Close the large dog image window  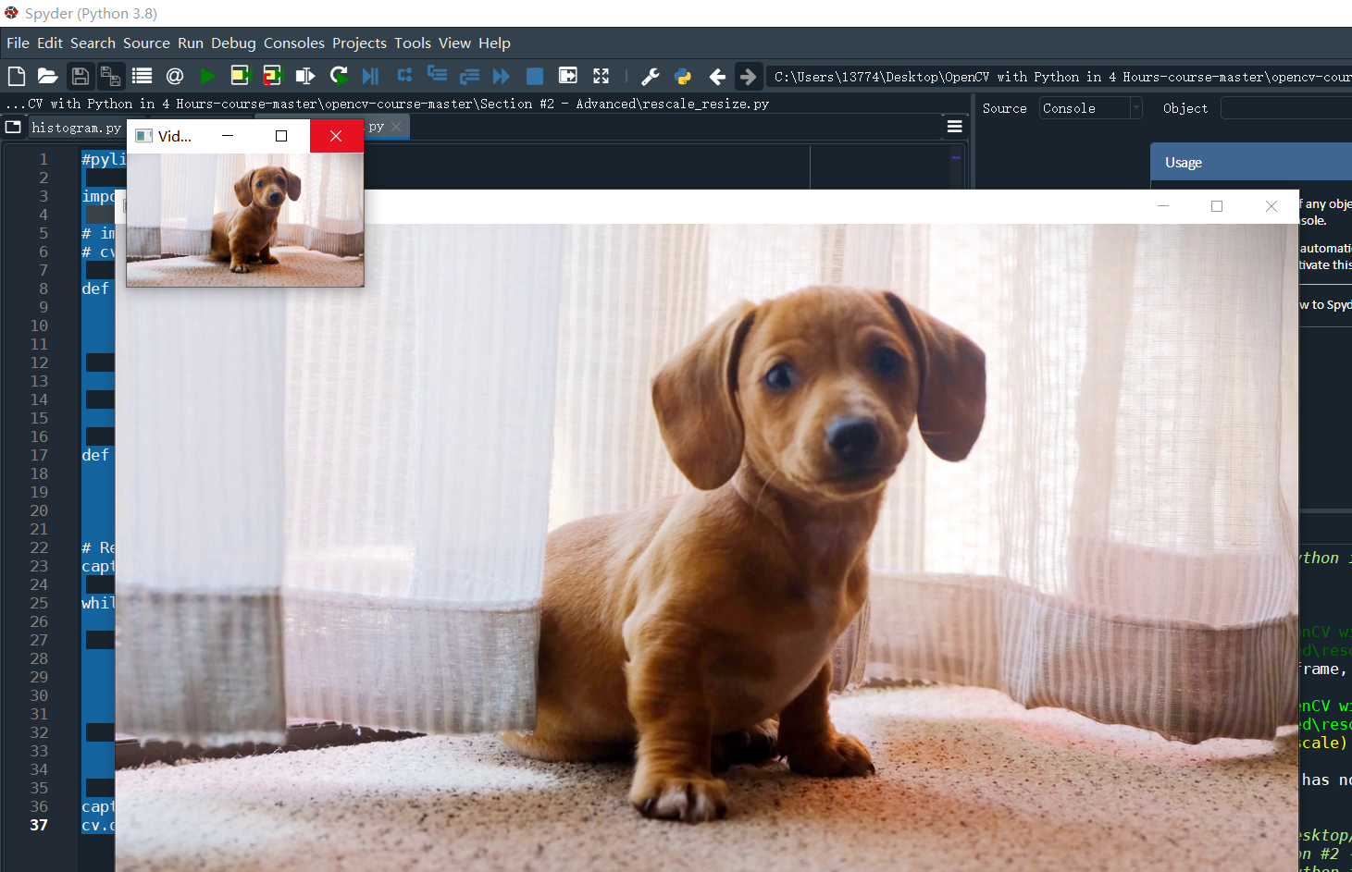1271,206
